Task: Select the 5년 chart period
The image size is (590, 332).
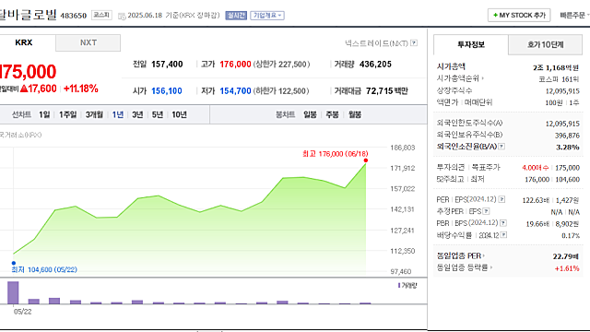Action: (158, 114)
